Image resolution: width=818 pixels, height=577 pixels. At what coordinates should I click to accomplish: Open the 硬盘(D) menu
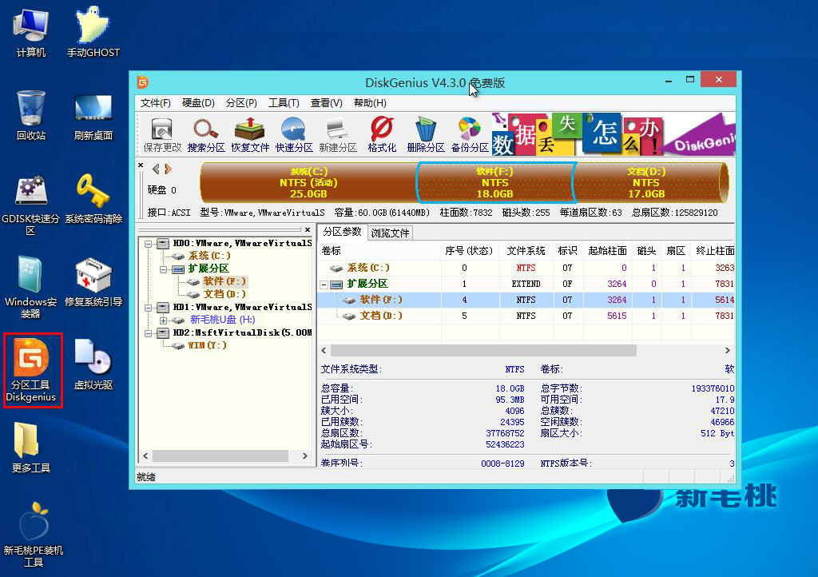coord(198,103)
